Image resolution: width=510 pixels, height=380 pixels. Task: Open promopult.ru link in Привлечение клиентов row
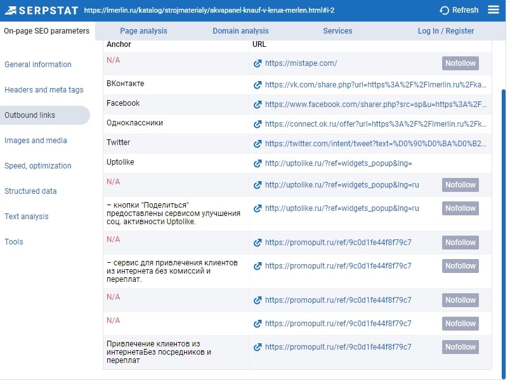(x=338, y=347)
